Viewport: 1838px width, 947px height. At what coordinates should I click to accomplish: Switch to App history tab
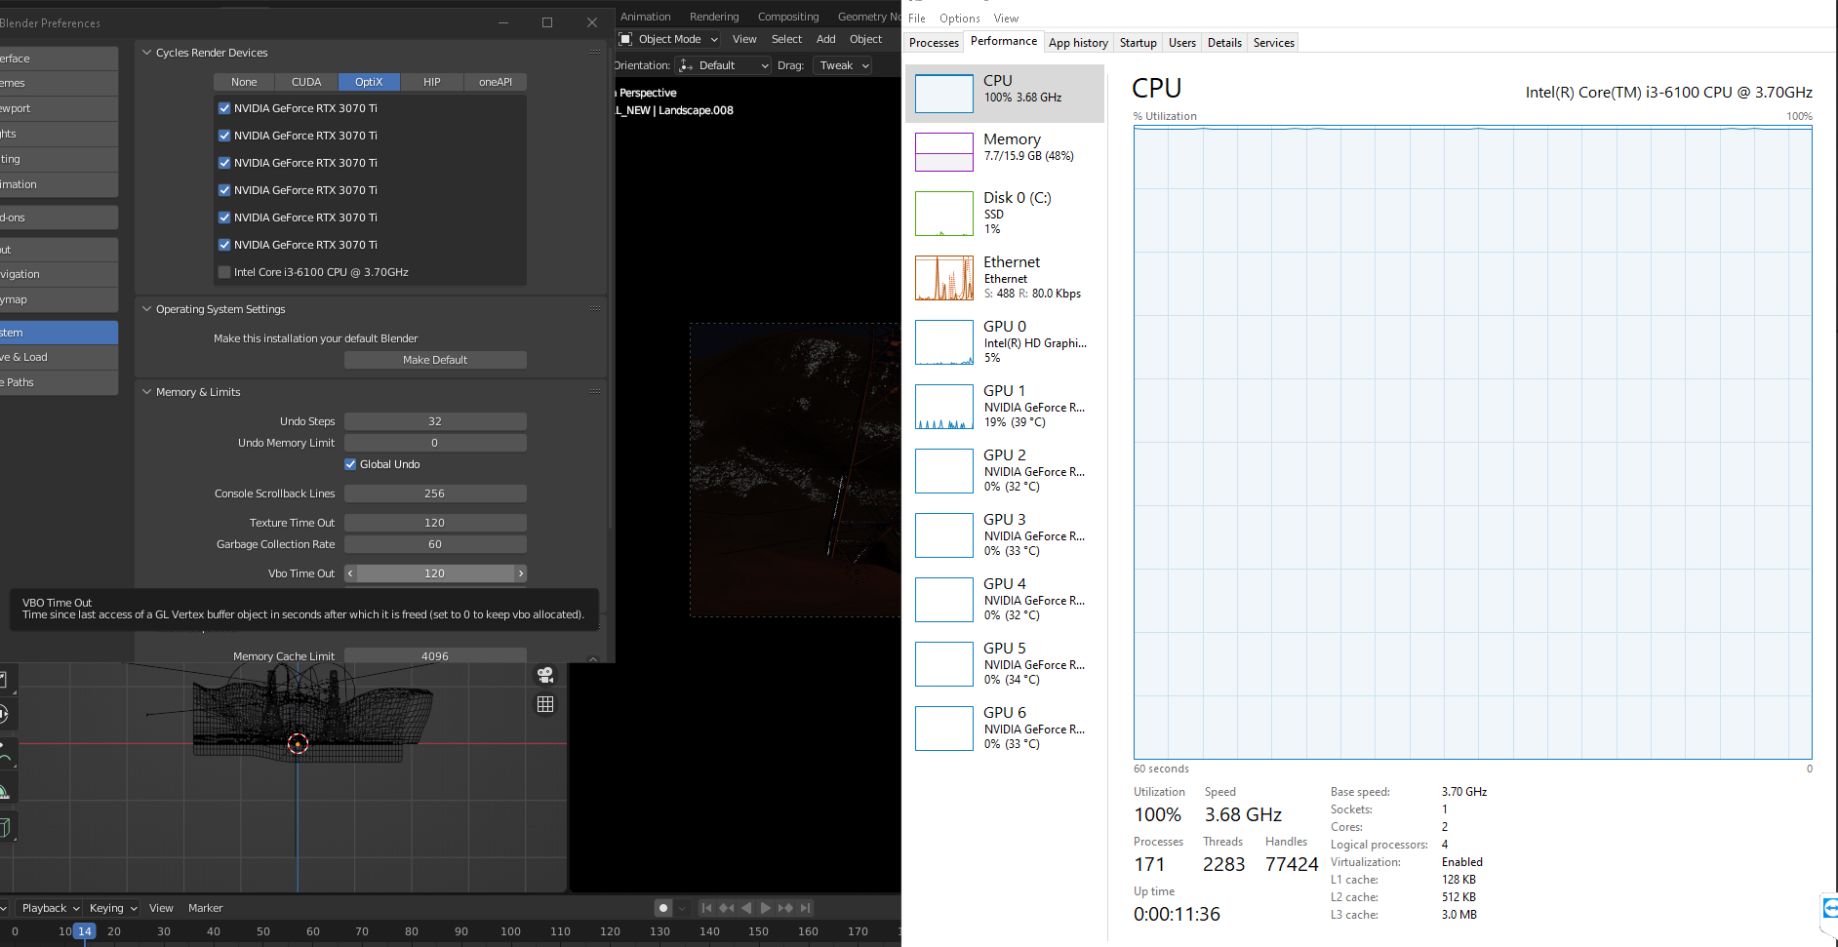click(1078, 43)
